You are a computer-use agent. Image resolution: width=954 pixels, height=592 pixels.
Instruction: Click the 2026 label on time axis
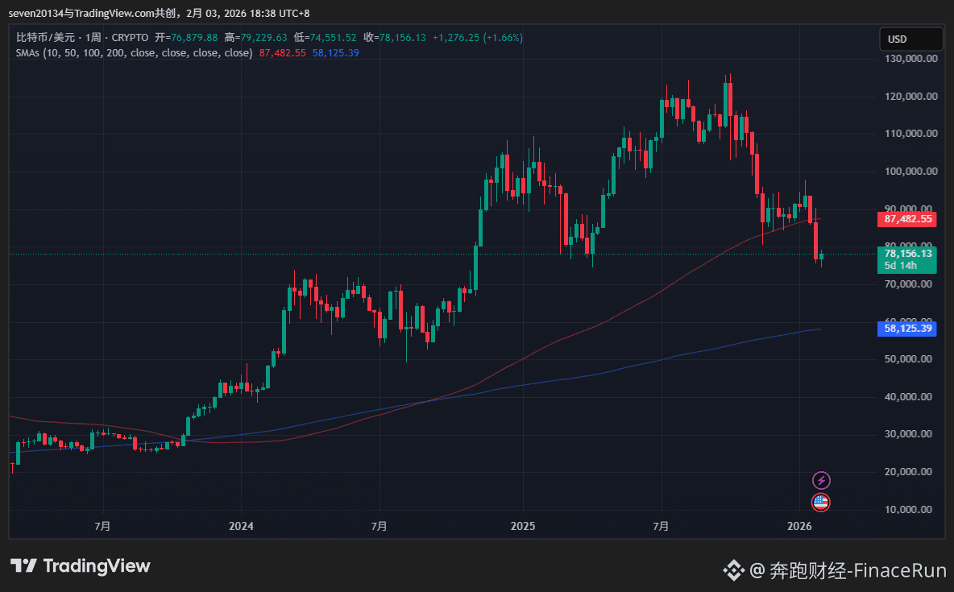pos(798,527)
